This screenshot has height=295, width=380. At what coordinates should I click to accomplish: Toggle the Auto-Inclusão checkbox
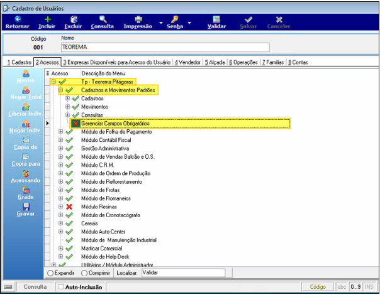(61, 287)
